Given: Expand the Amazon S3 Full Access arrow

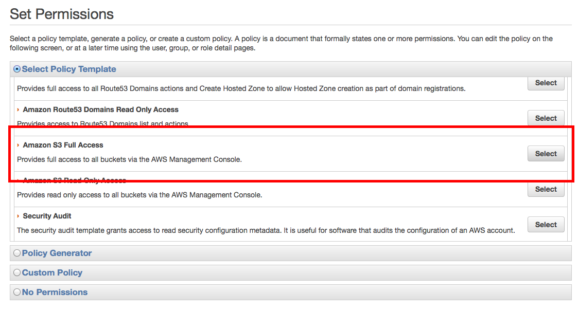Looking at the screenshot, I should coord(19,145).
